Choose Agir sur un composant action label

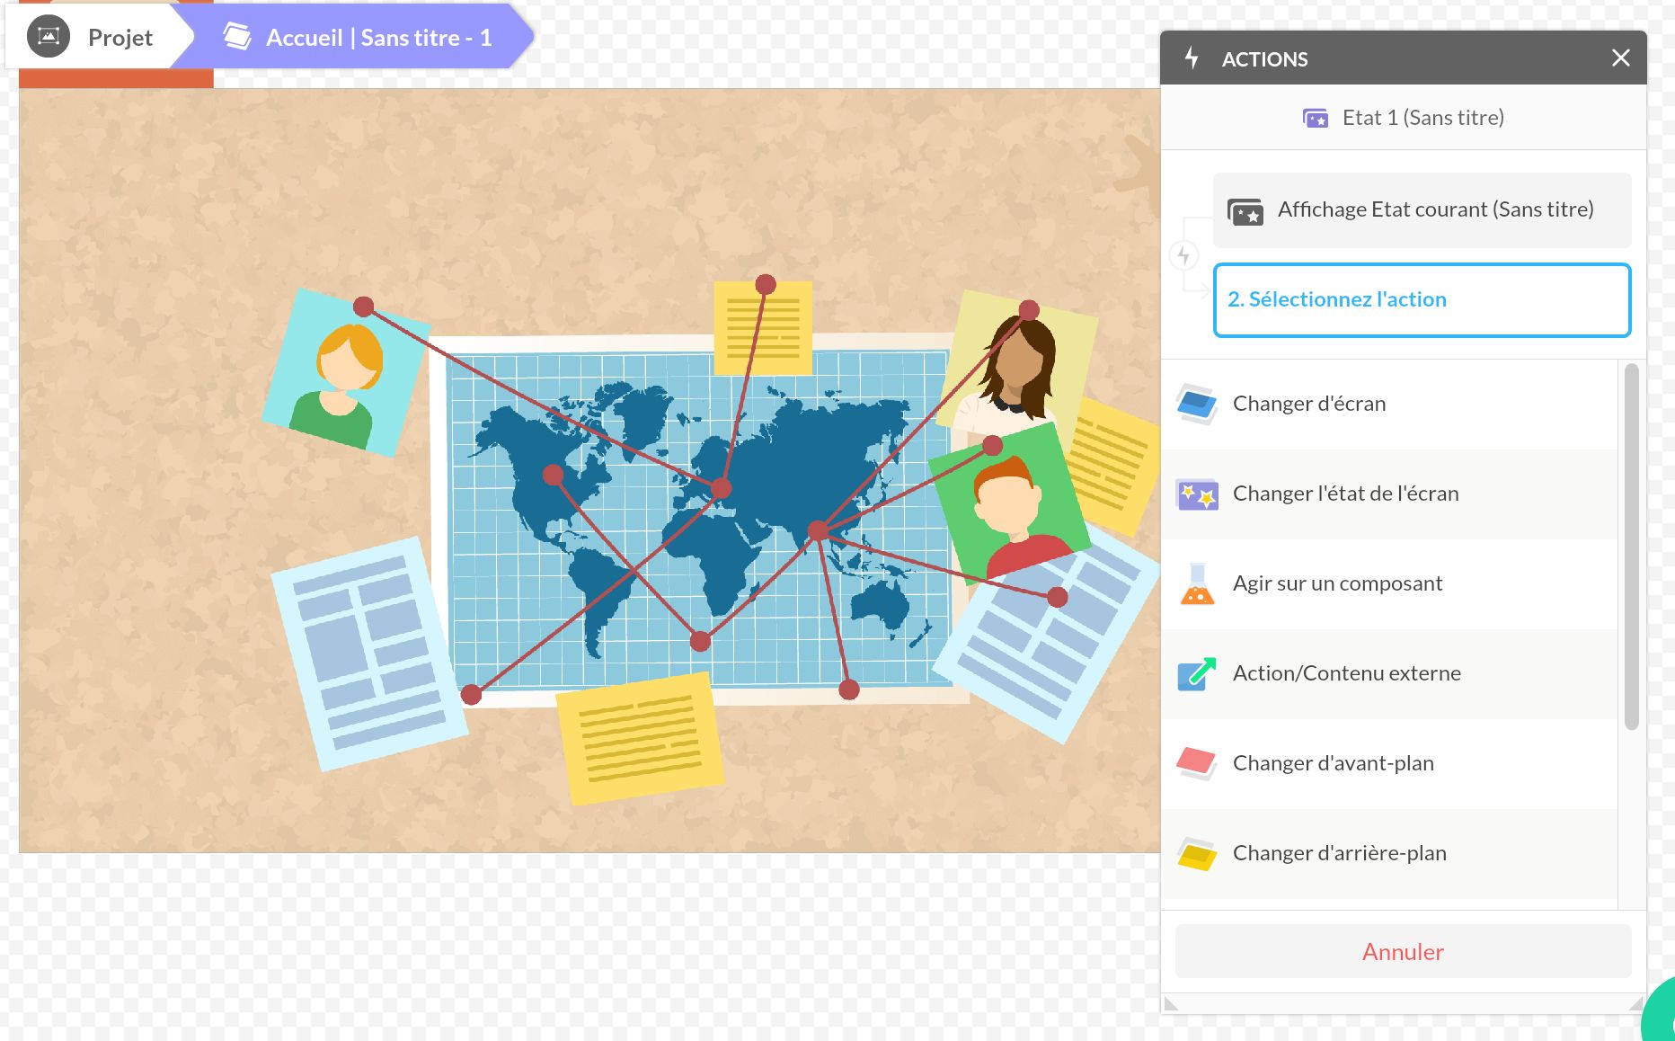[x=1337, y=583]
